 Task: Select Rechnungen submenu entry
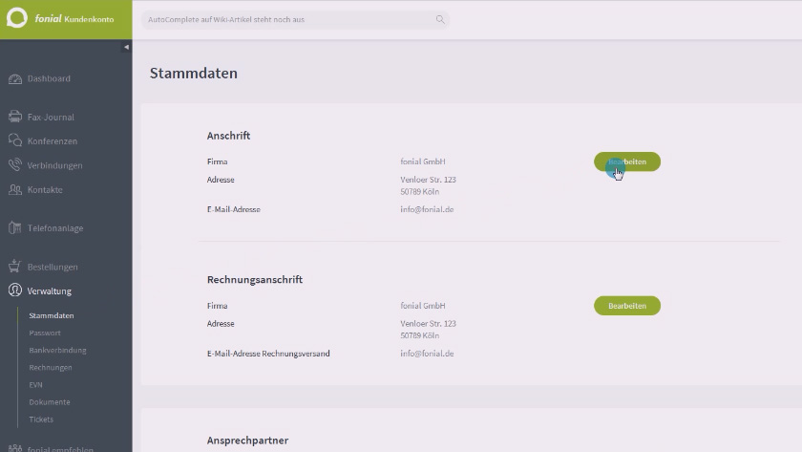click(x=50, y=368)
